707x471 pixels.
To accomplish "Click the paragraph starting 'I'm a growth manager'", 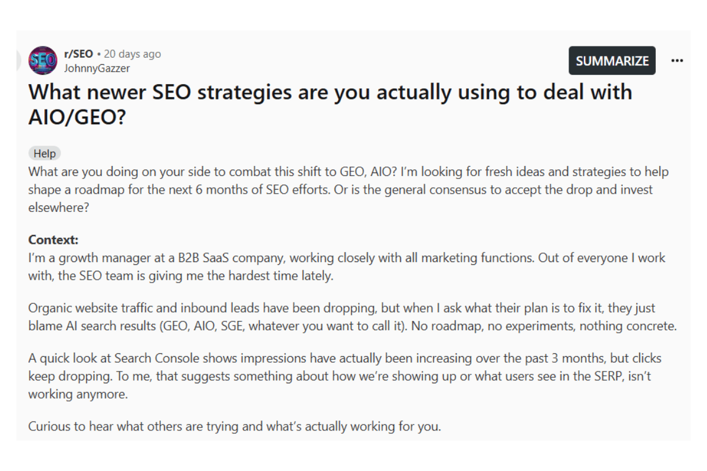I will point(347,266).
